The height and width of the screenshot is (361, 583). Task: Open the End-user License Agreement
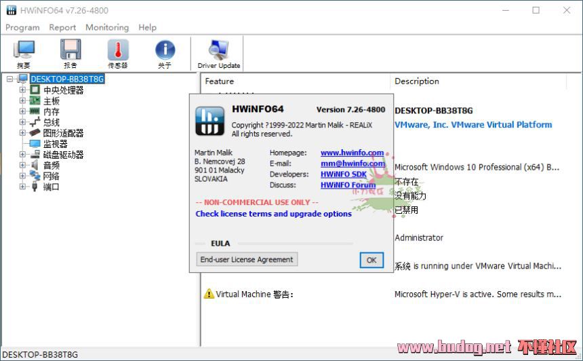pyautogui.click(x=247, y=259)
